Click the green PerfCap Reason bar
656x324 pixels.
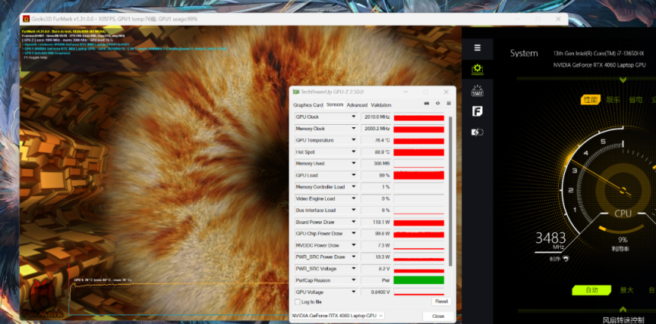(x=419, y=280)
